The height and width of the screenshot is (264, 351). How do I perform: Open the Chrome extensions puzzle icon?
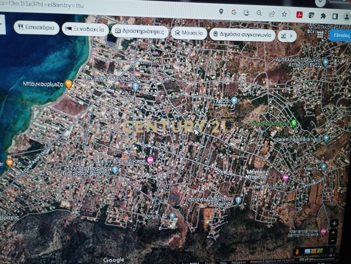323,16
